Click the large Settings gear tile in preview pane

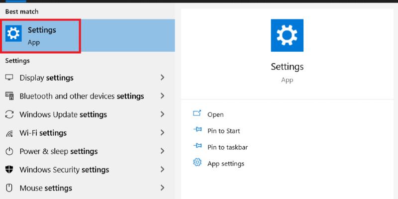[287, 35]
